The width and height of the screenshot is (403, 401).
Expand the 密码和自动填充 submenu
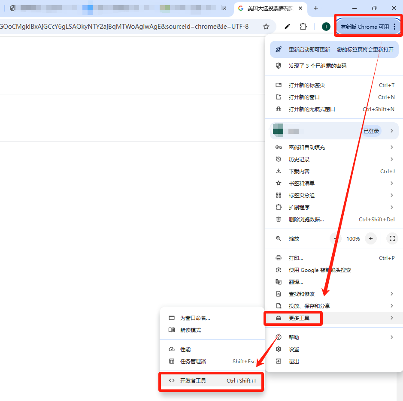click(x=334, y=147)
